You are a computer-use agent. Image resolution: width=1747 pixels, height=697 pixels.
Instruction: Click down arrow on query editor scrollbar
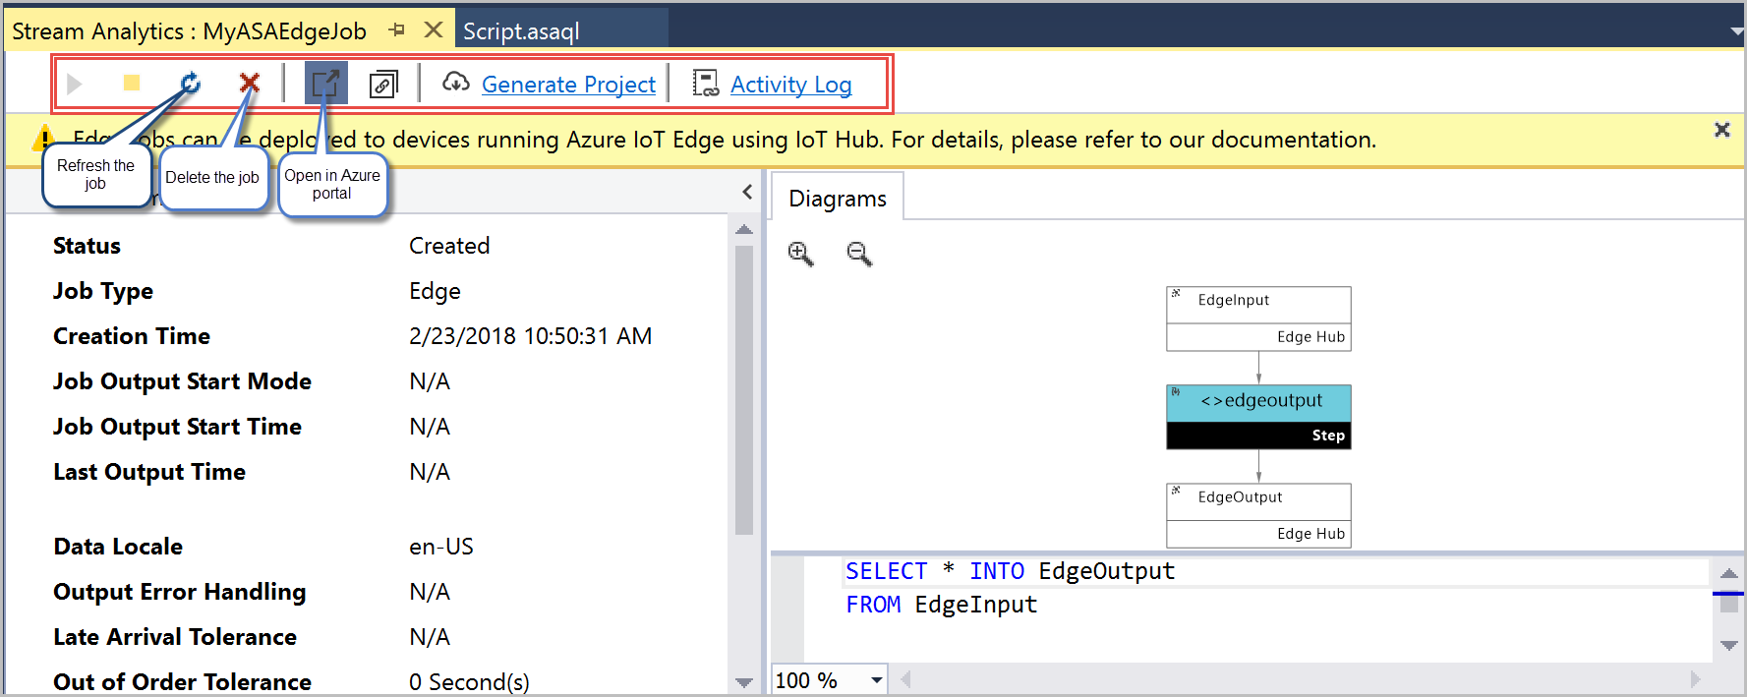[x=1729, y=645]
